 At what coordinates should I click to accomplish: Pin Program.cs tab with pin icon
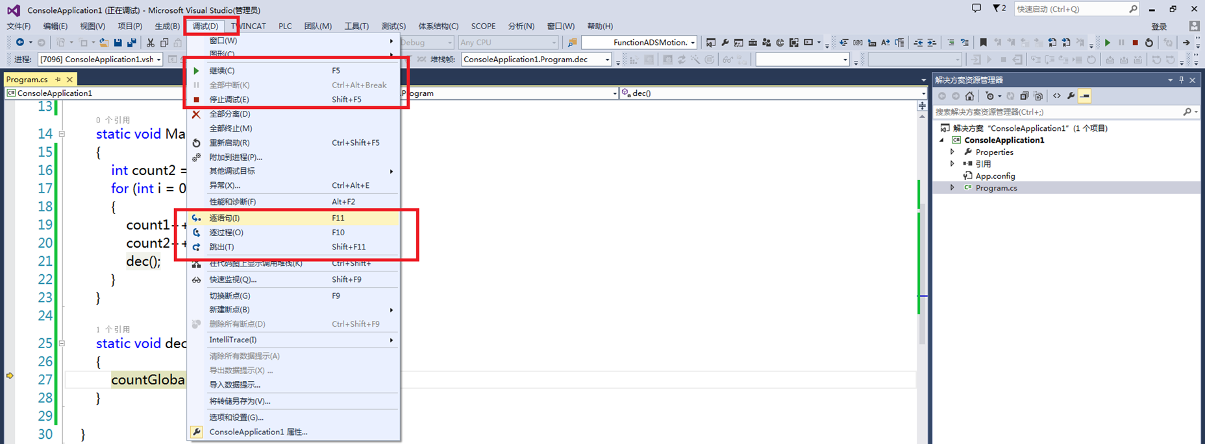(58, 79)
